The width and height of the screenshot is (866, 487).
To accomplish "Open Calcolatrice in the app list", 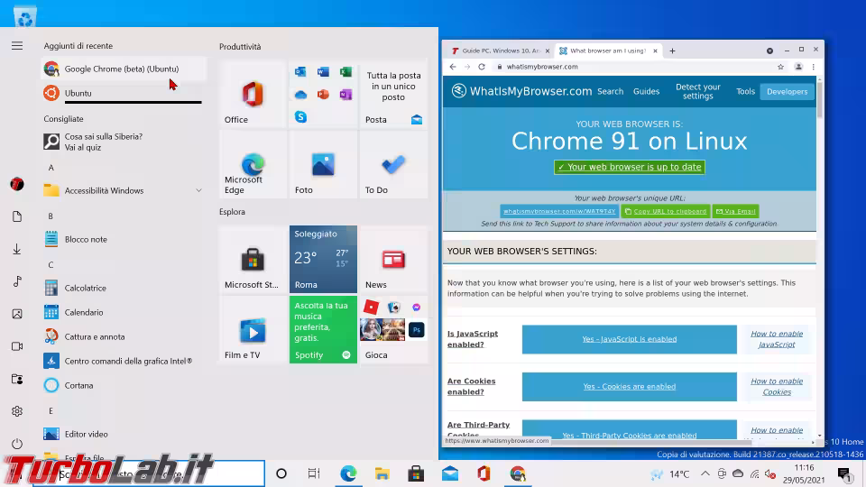I will (86, 288).
